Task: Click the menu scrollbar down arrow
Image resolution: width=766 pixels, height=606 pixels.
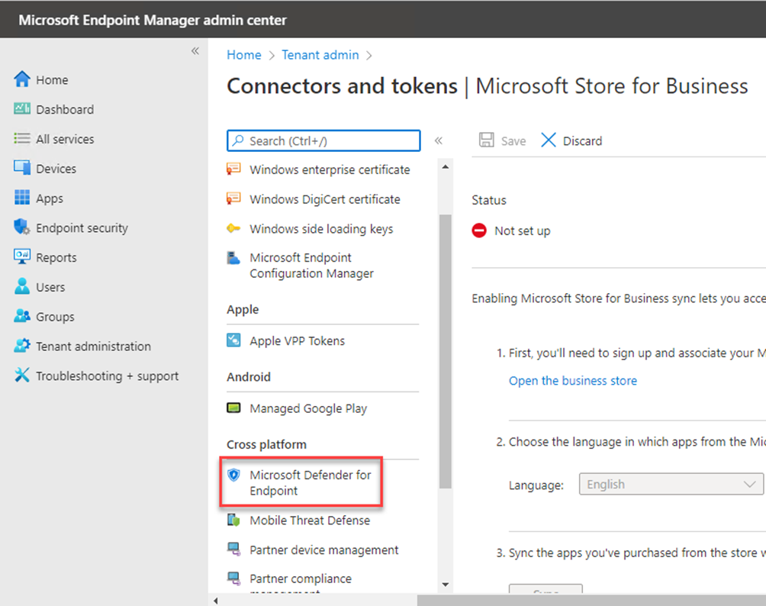Action: [445, 585]
